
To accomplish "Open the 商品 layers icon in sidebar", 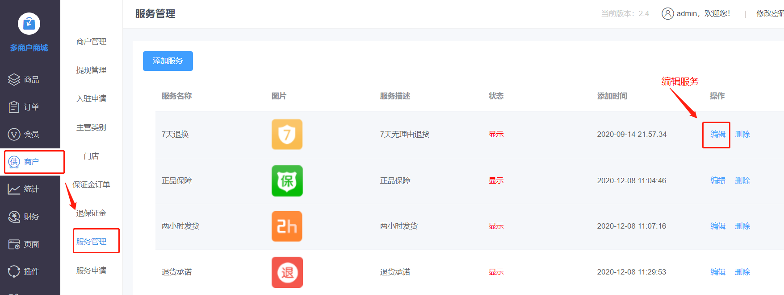I will pyautogui.click(x=14, y=79).
